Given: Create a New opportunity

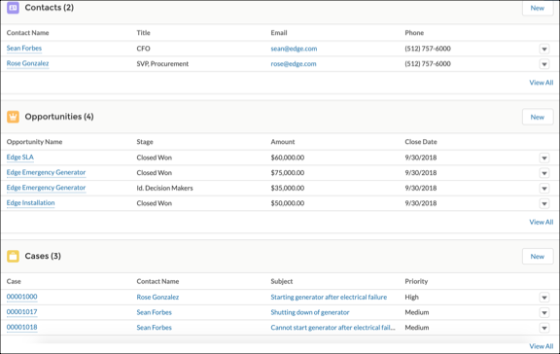Looking at the screenshot, I should click(x=538, y=117).
